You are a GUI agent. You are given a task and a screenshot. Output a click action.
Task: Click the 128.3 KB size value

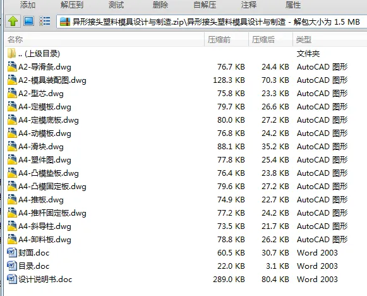pyautogui.click(x=229, y=80)
